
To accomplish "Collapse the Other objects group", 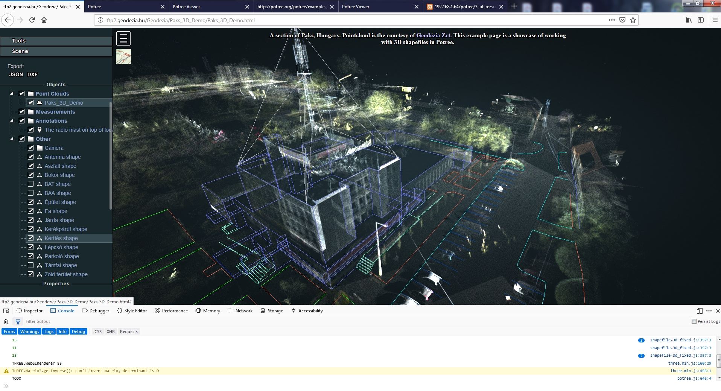I will pyautogui.click(x=12, y=138).
